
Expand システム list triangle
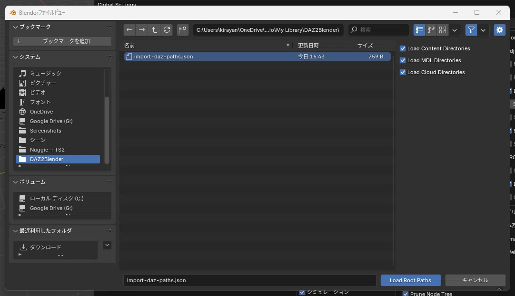[x=20, y=166]
